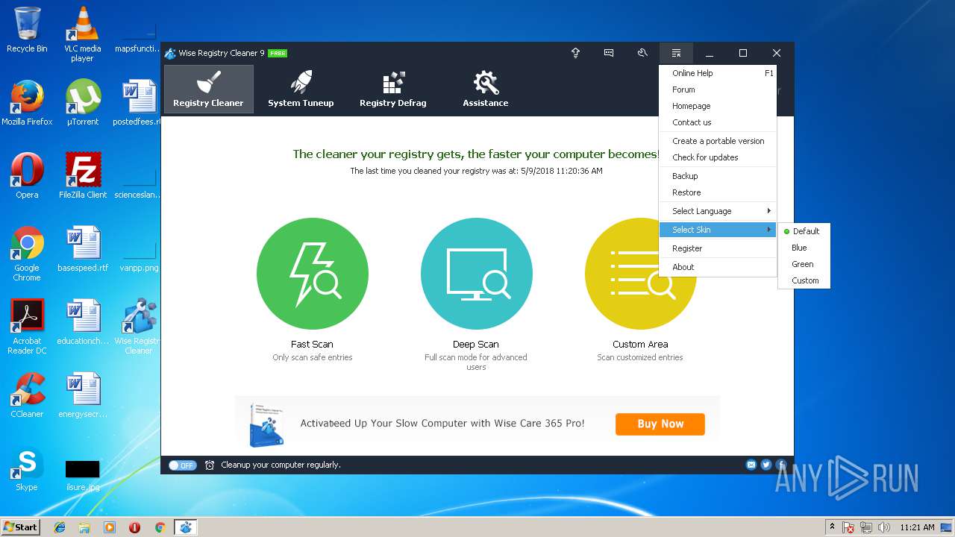Open the Registry Cleaner tab
This screenshot has width=955, height=537.
(x=208, y=89)
